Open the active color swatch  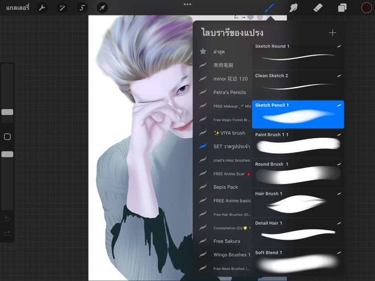[x=366, y=8]
